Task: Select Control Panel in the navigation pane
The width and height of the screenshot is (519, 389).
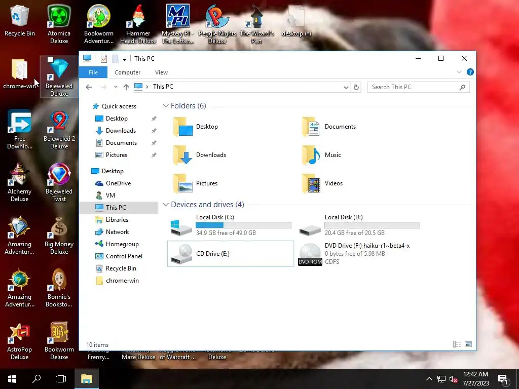Action: coord(124,256)
